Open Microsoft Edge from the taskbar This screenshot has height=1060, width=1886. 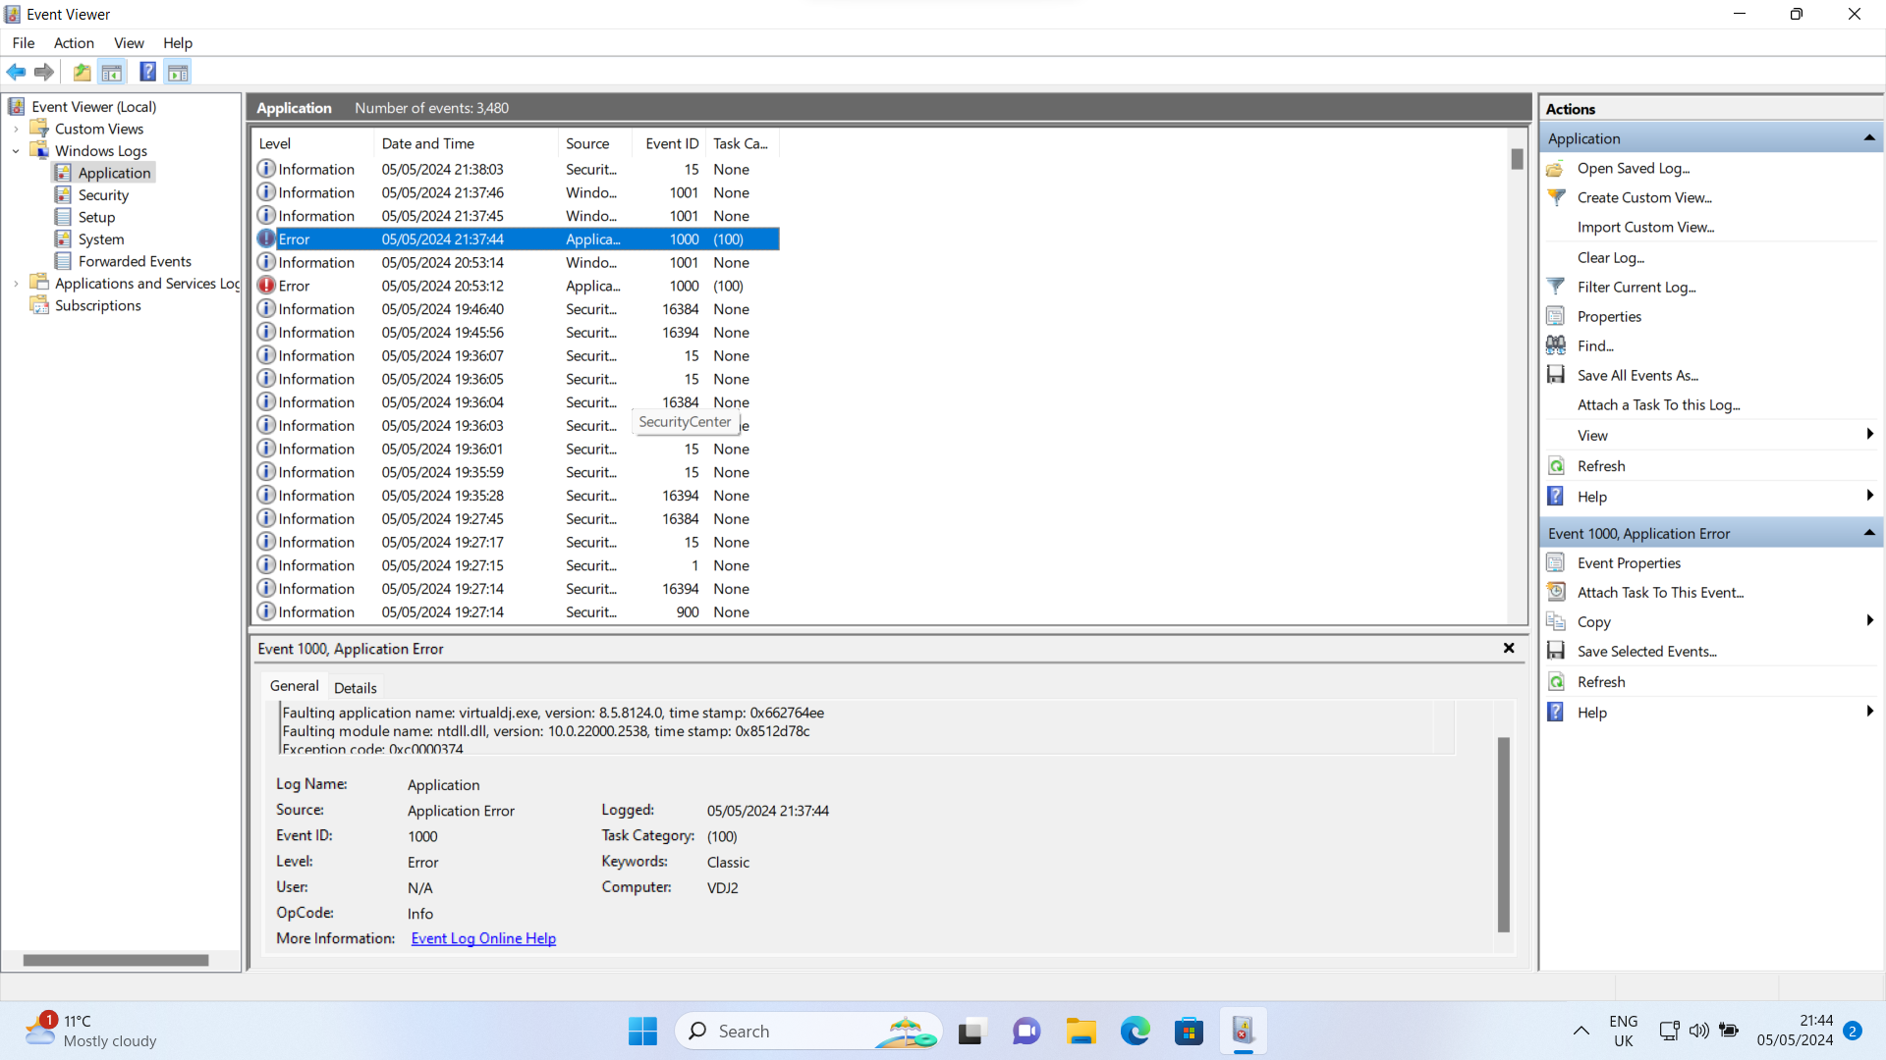1135,1031
